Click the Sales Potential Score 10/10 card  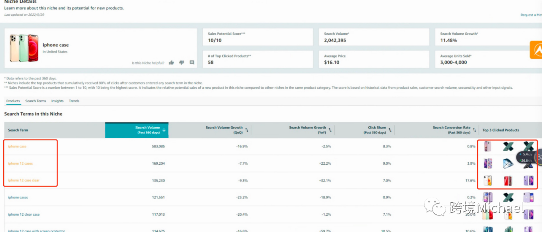tap(257, 37)
